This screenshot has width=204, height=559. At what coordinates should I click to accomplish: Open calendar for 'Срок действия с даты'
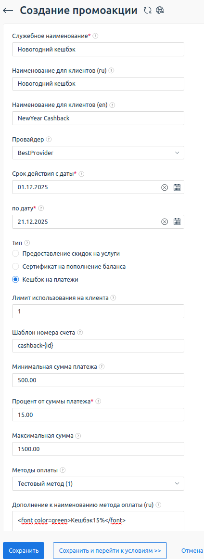(178, 187)
